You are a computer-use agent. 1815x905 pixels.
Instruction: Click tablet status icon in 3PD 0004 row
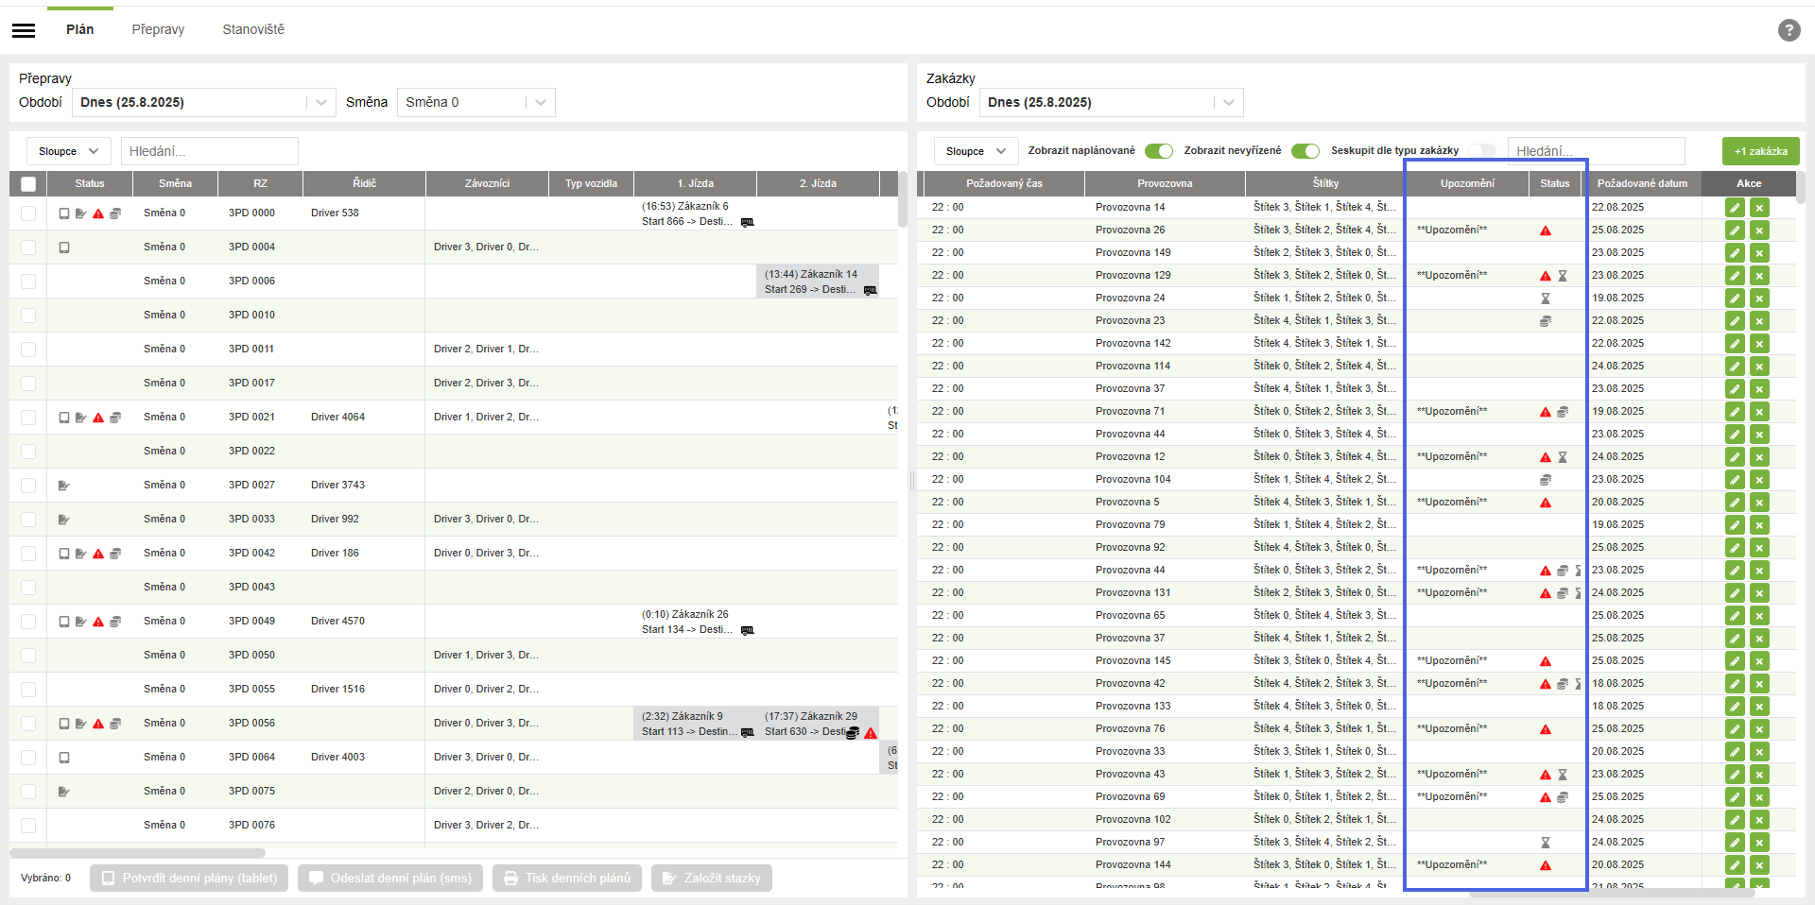[64, 248]
